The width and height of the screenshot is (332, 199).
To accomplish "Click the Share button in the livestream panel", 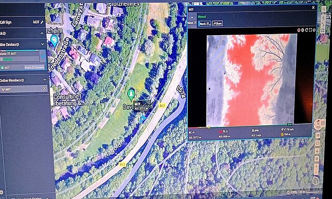I will tap(217, 24).
